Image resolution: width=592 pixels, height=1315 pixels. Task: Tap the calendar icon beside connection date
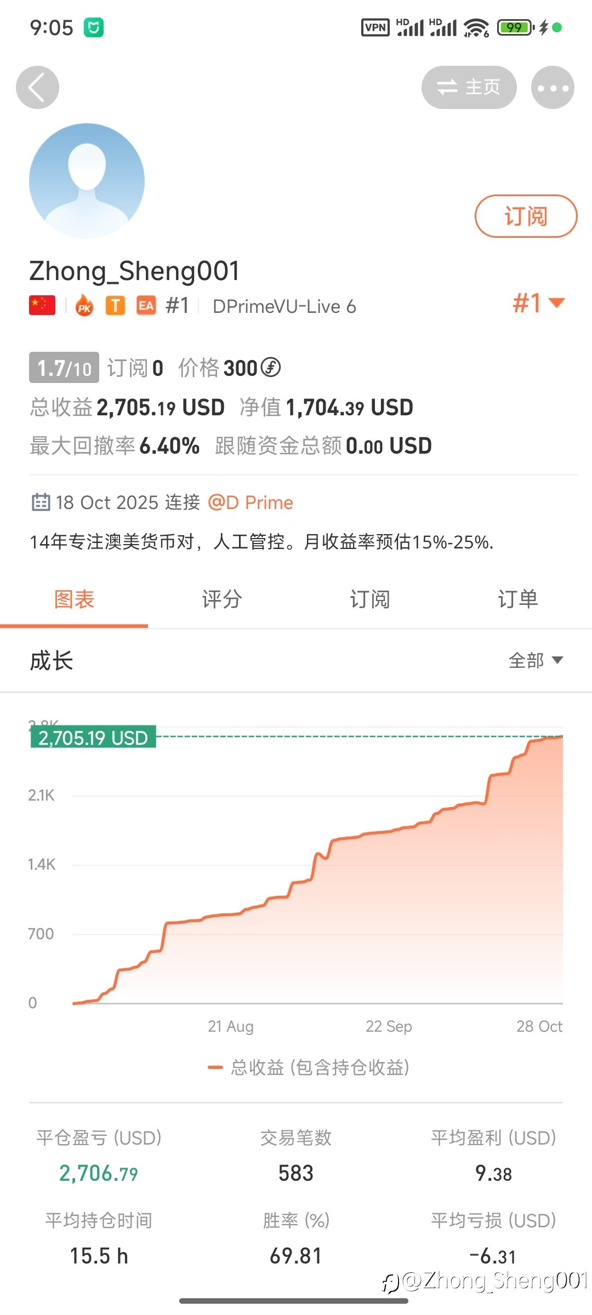tap(41, 502)
